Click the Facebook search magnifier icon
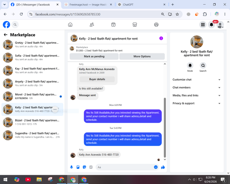Image resolution: width=230 pixels, height=184 pixels. [15, 24]
